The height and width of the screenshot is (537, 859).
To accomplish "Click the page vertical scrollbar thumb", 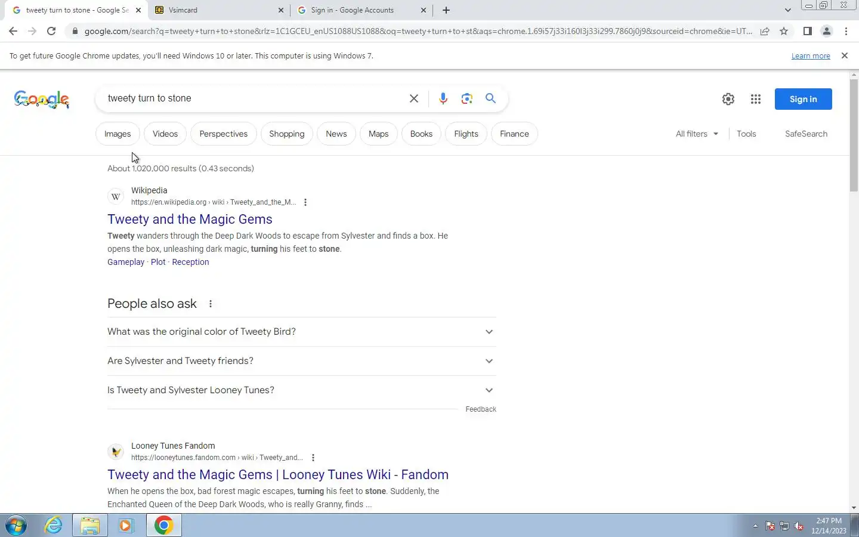I will (854, 135).
